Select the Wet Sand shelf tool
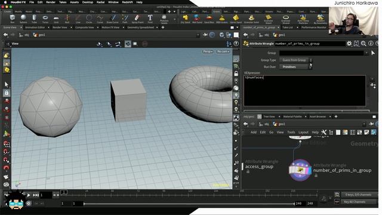This screenshot has height=215, width=382. [x=197, y=19]
